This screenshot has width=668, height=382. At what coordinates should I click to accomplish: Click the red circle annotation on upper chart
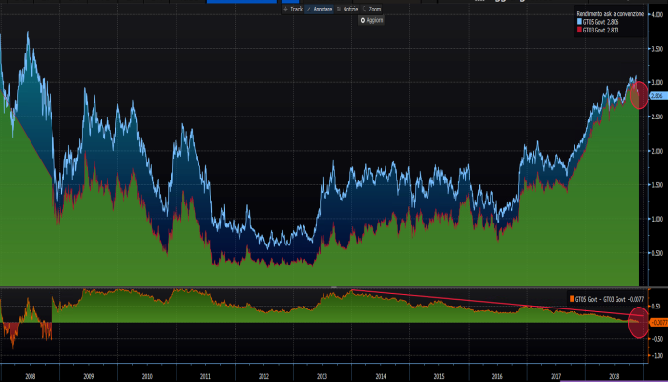click(637, 95)
